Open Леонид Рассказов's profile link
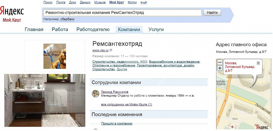Viewport: 273px width, 131px height. (115, 92)
